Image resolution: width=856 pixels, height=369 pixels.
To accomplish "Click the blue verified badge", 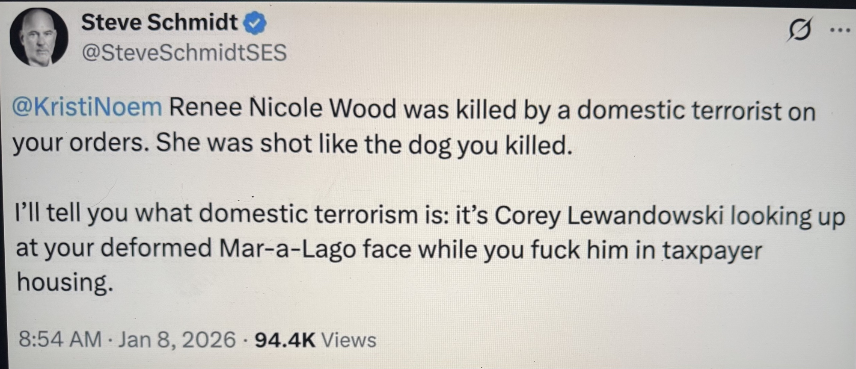I will click(x=255, y=23).
